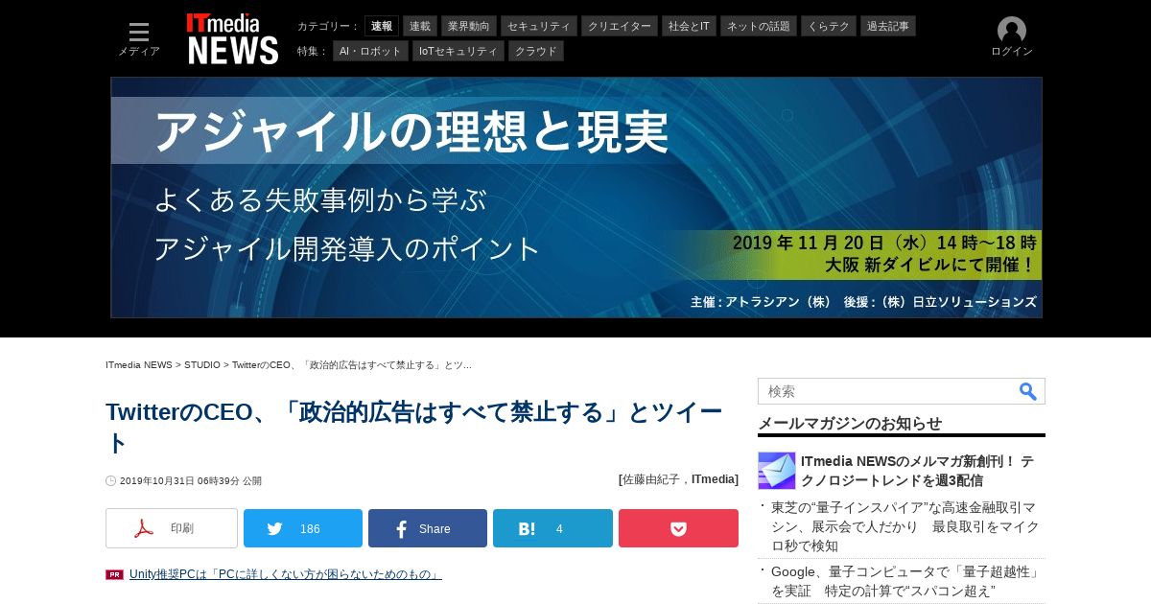This screenshot has width=1151, height=604.
Task: Open the IoTセキュリティ feature
Action: coord(458,51)
